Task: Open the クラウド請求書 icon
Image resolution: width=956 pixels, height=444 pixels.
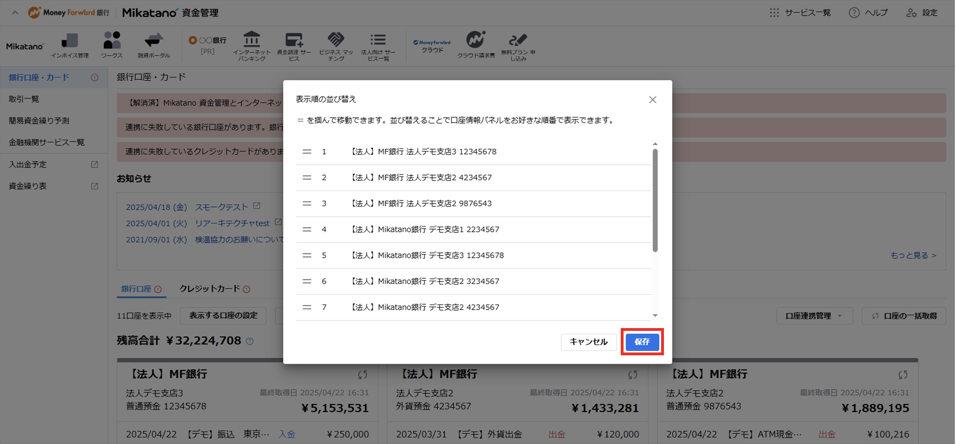Action: coord(476,45)
